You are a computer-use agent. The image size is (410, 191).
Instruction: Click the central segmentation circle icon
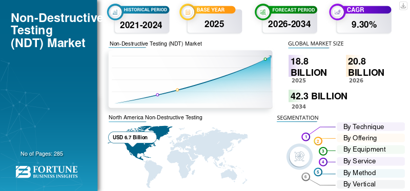tap(299, 157)
